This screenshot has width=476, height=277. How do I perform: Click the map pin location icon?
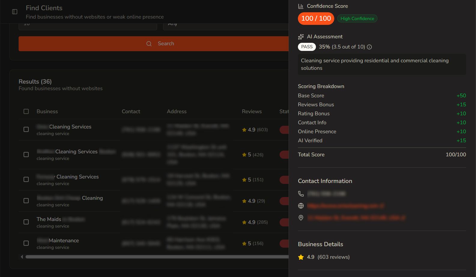point(301,218)
